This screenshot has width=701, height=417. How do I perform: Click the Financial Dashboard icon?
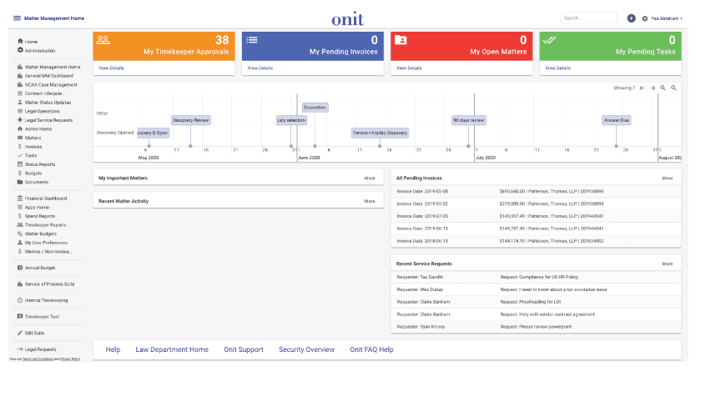point(20,198)
